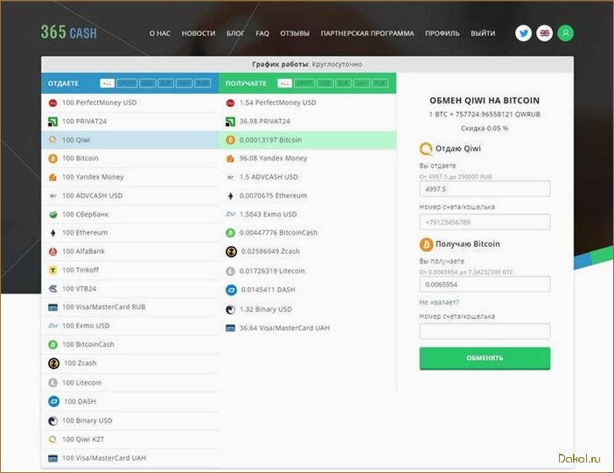This screenshot has width=614, height=473.
Task: Choose 1.5043 Exmo USD in Получаете
Action: (307, 215)
